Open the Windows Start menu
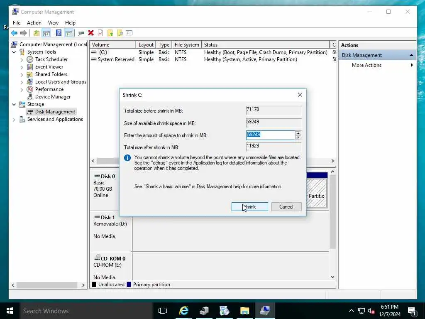The image size is (425, 319). point(10,311)
